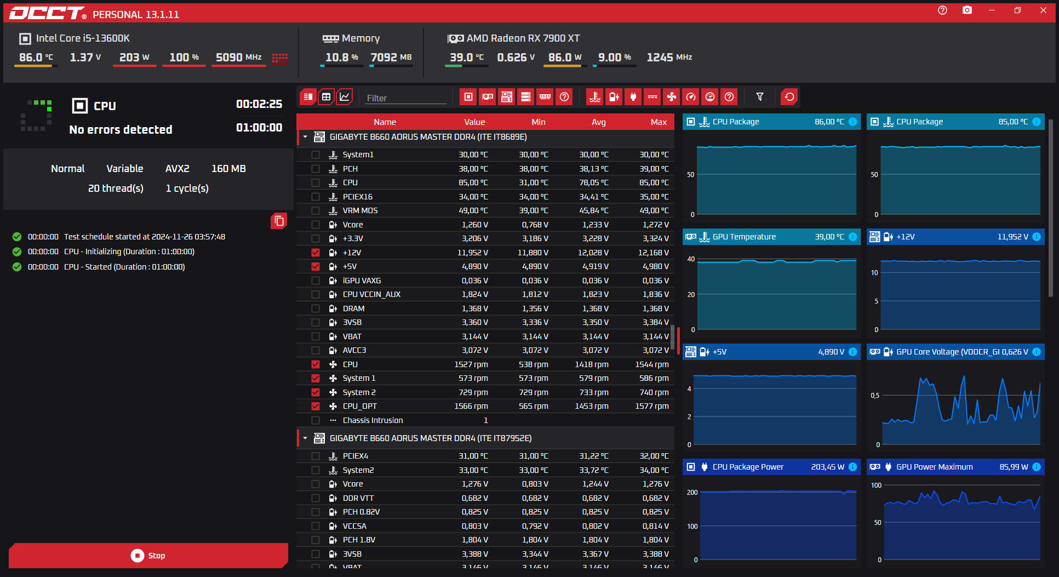Screen dimensions: 1059x577
Task: Click the reset min/max refresh icon
Action: [x=789, y=97]
